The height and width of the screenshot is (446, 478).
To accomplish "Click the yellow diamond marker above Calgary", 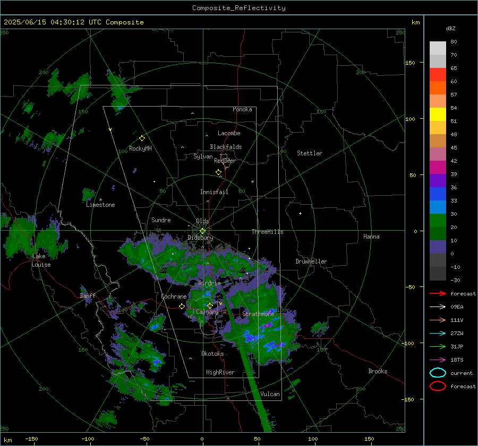I will [210, 305].
